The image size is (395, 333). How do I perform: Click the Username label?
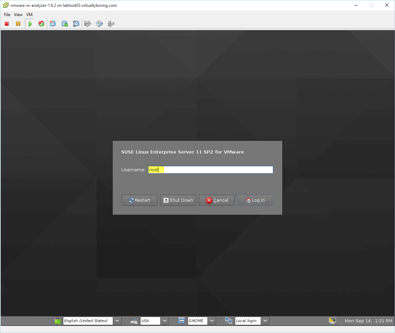click(x=133, y=170)
